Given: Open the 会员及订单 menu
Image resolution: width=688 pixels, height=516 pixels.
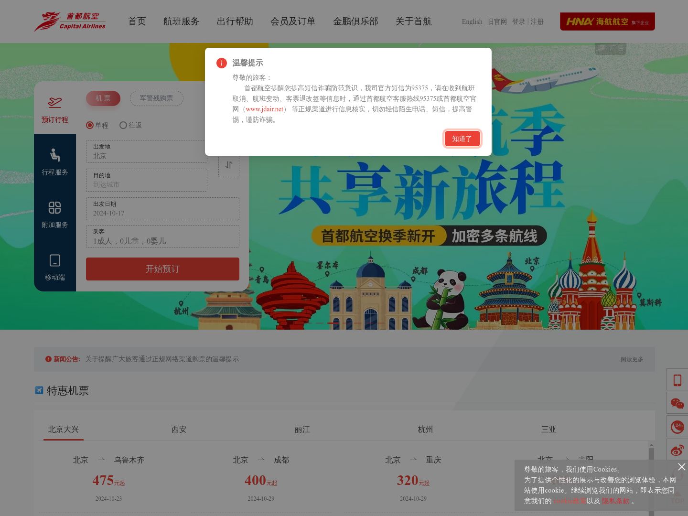Looking at the screenshot, I should pos(293,21).
